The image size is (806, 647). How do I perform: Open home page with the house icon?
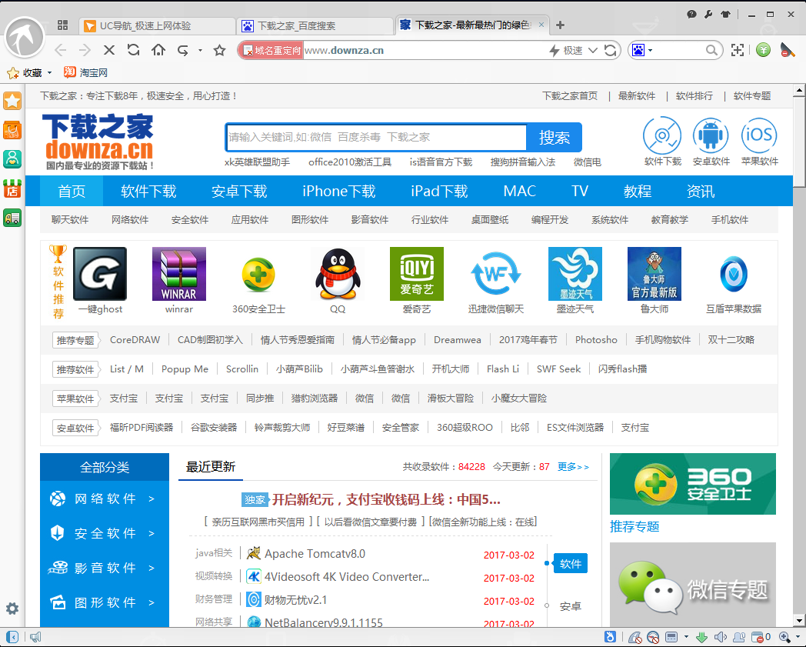[x=158, y=50]
